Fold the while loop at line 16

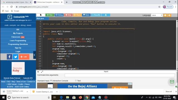pos(42,51)
